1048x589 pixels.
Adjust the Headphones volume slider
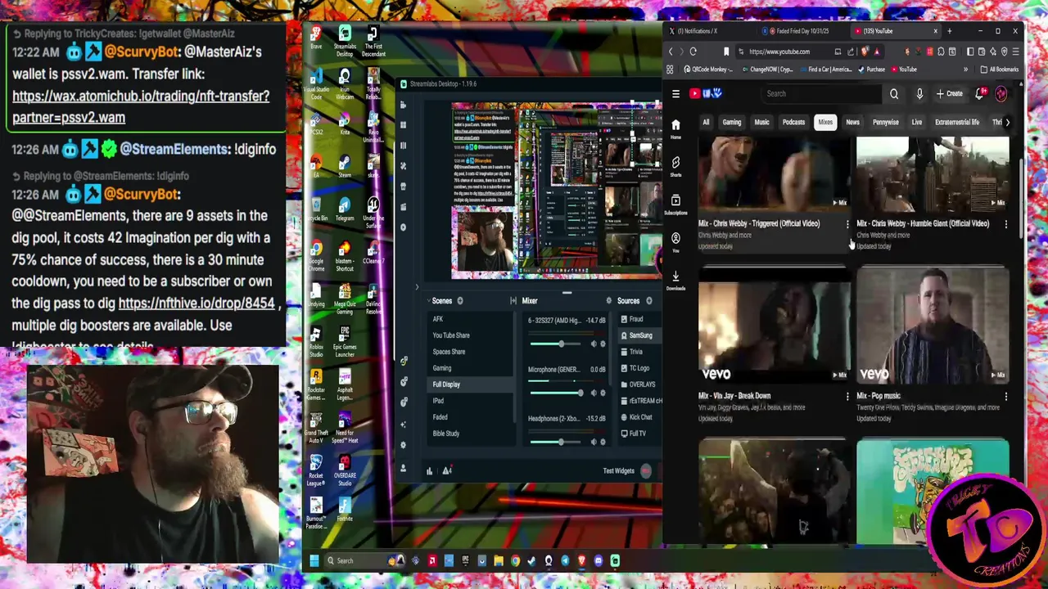tap(557, 443)
